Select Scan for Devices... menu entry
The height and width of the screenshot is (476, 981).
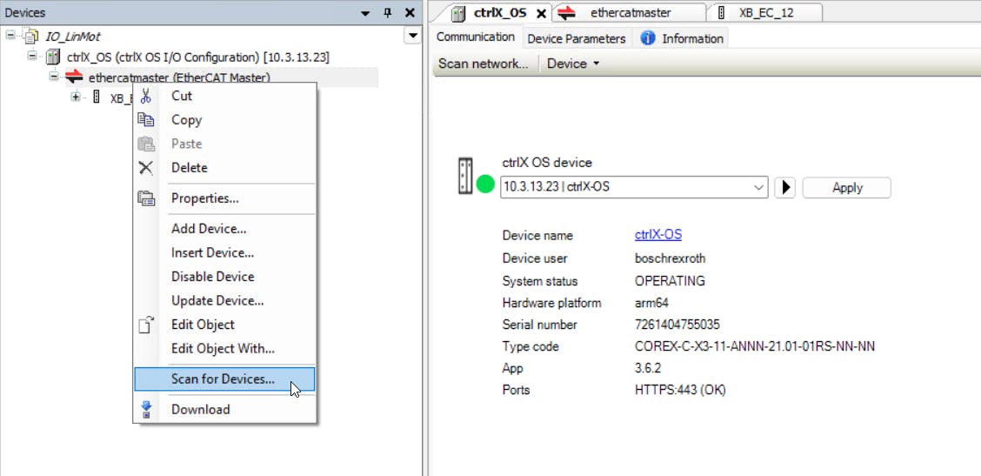point(223,379)
